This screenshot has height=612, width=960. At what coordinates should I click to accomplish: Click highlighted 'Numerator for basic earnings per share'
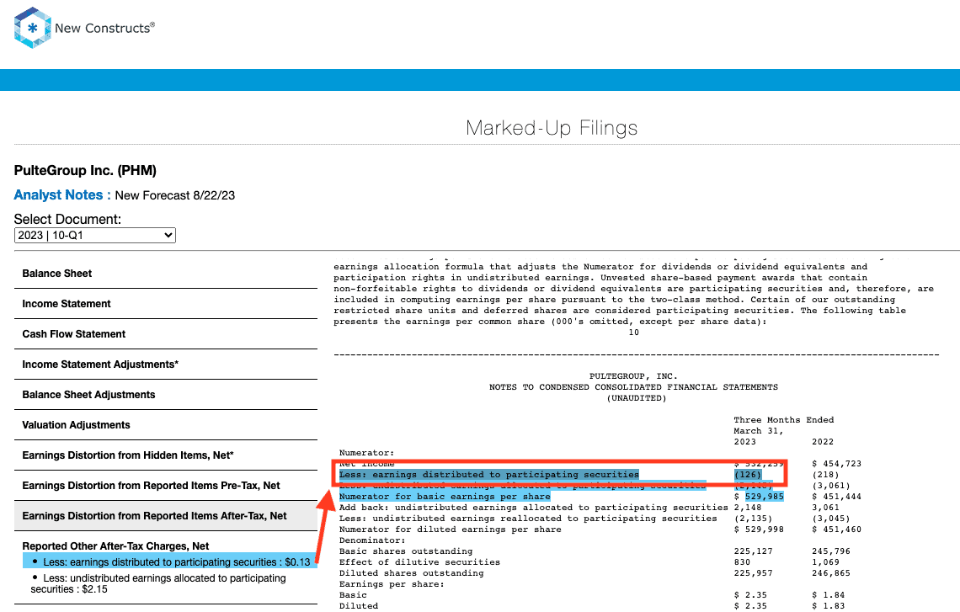coord(445,497)
